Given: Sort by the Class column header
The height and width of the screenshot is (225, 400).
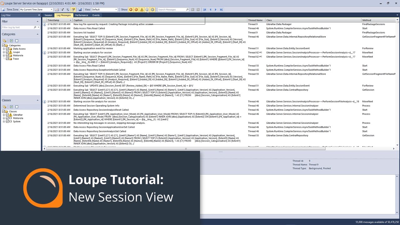Looking at the screenshot, I should tap(313, 20).
